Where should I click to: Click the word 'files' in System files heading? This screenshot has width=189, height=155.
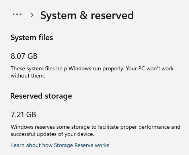[46, 37]
